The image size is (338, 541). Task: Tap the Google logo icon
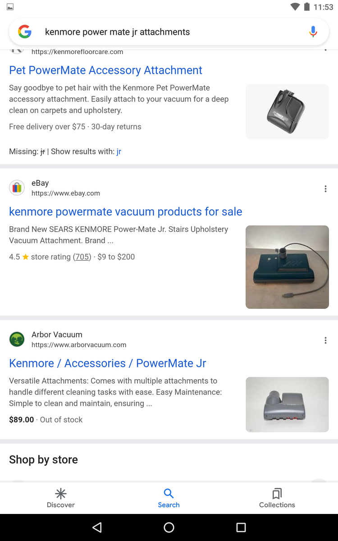click(25, 32)
